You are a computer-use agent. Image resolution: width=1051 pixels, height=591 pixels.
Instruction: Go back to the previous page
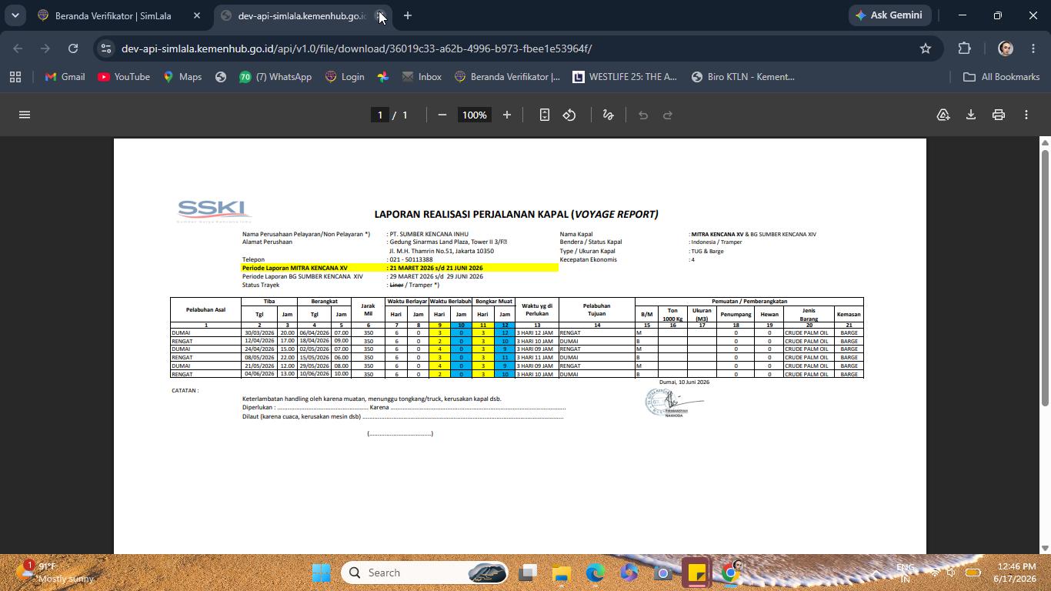pyautogui.click(x=18, y=48)
